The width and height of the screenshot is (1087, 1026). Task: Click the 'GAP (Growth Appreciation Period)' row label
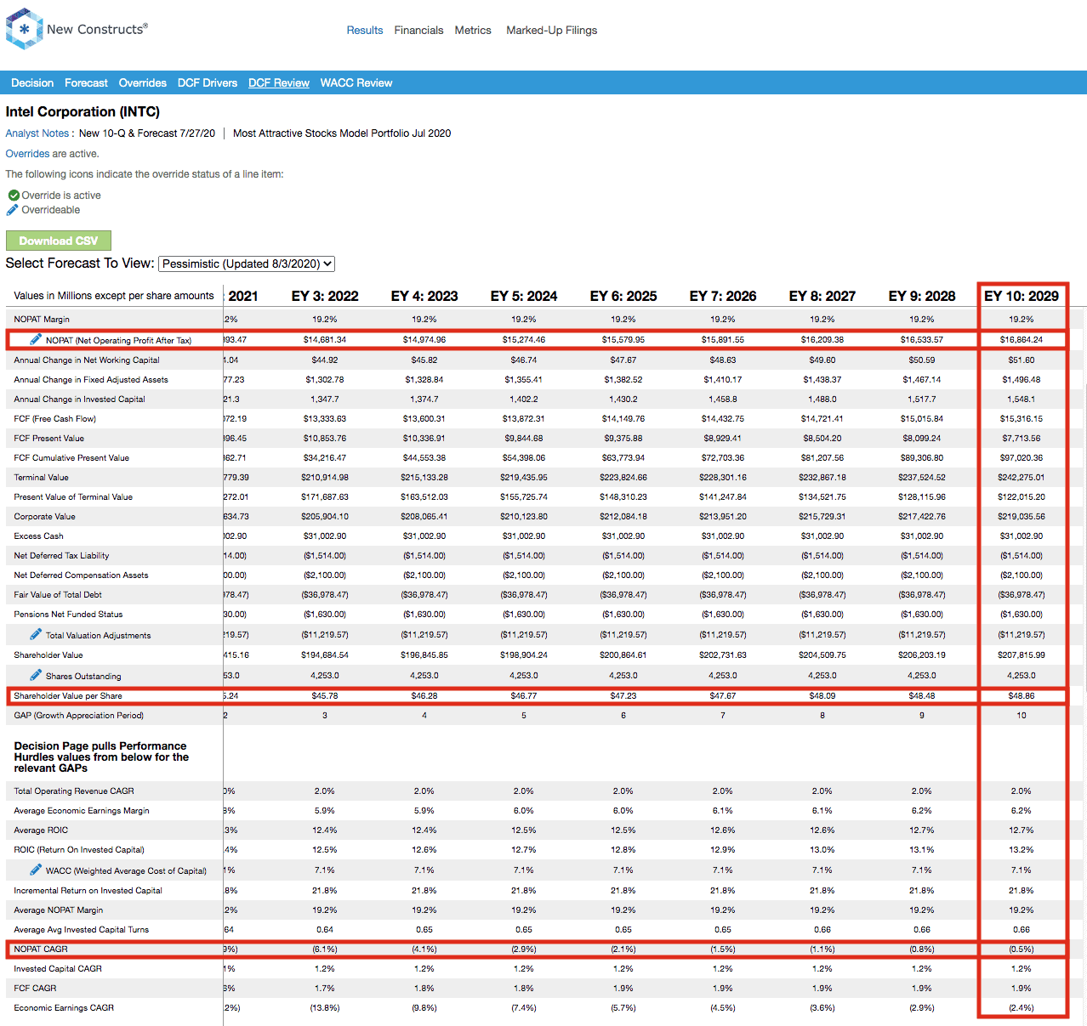[79, 716]
